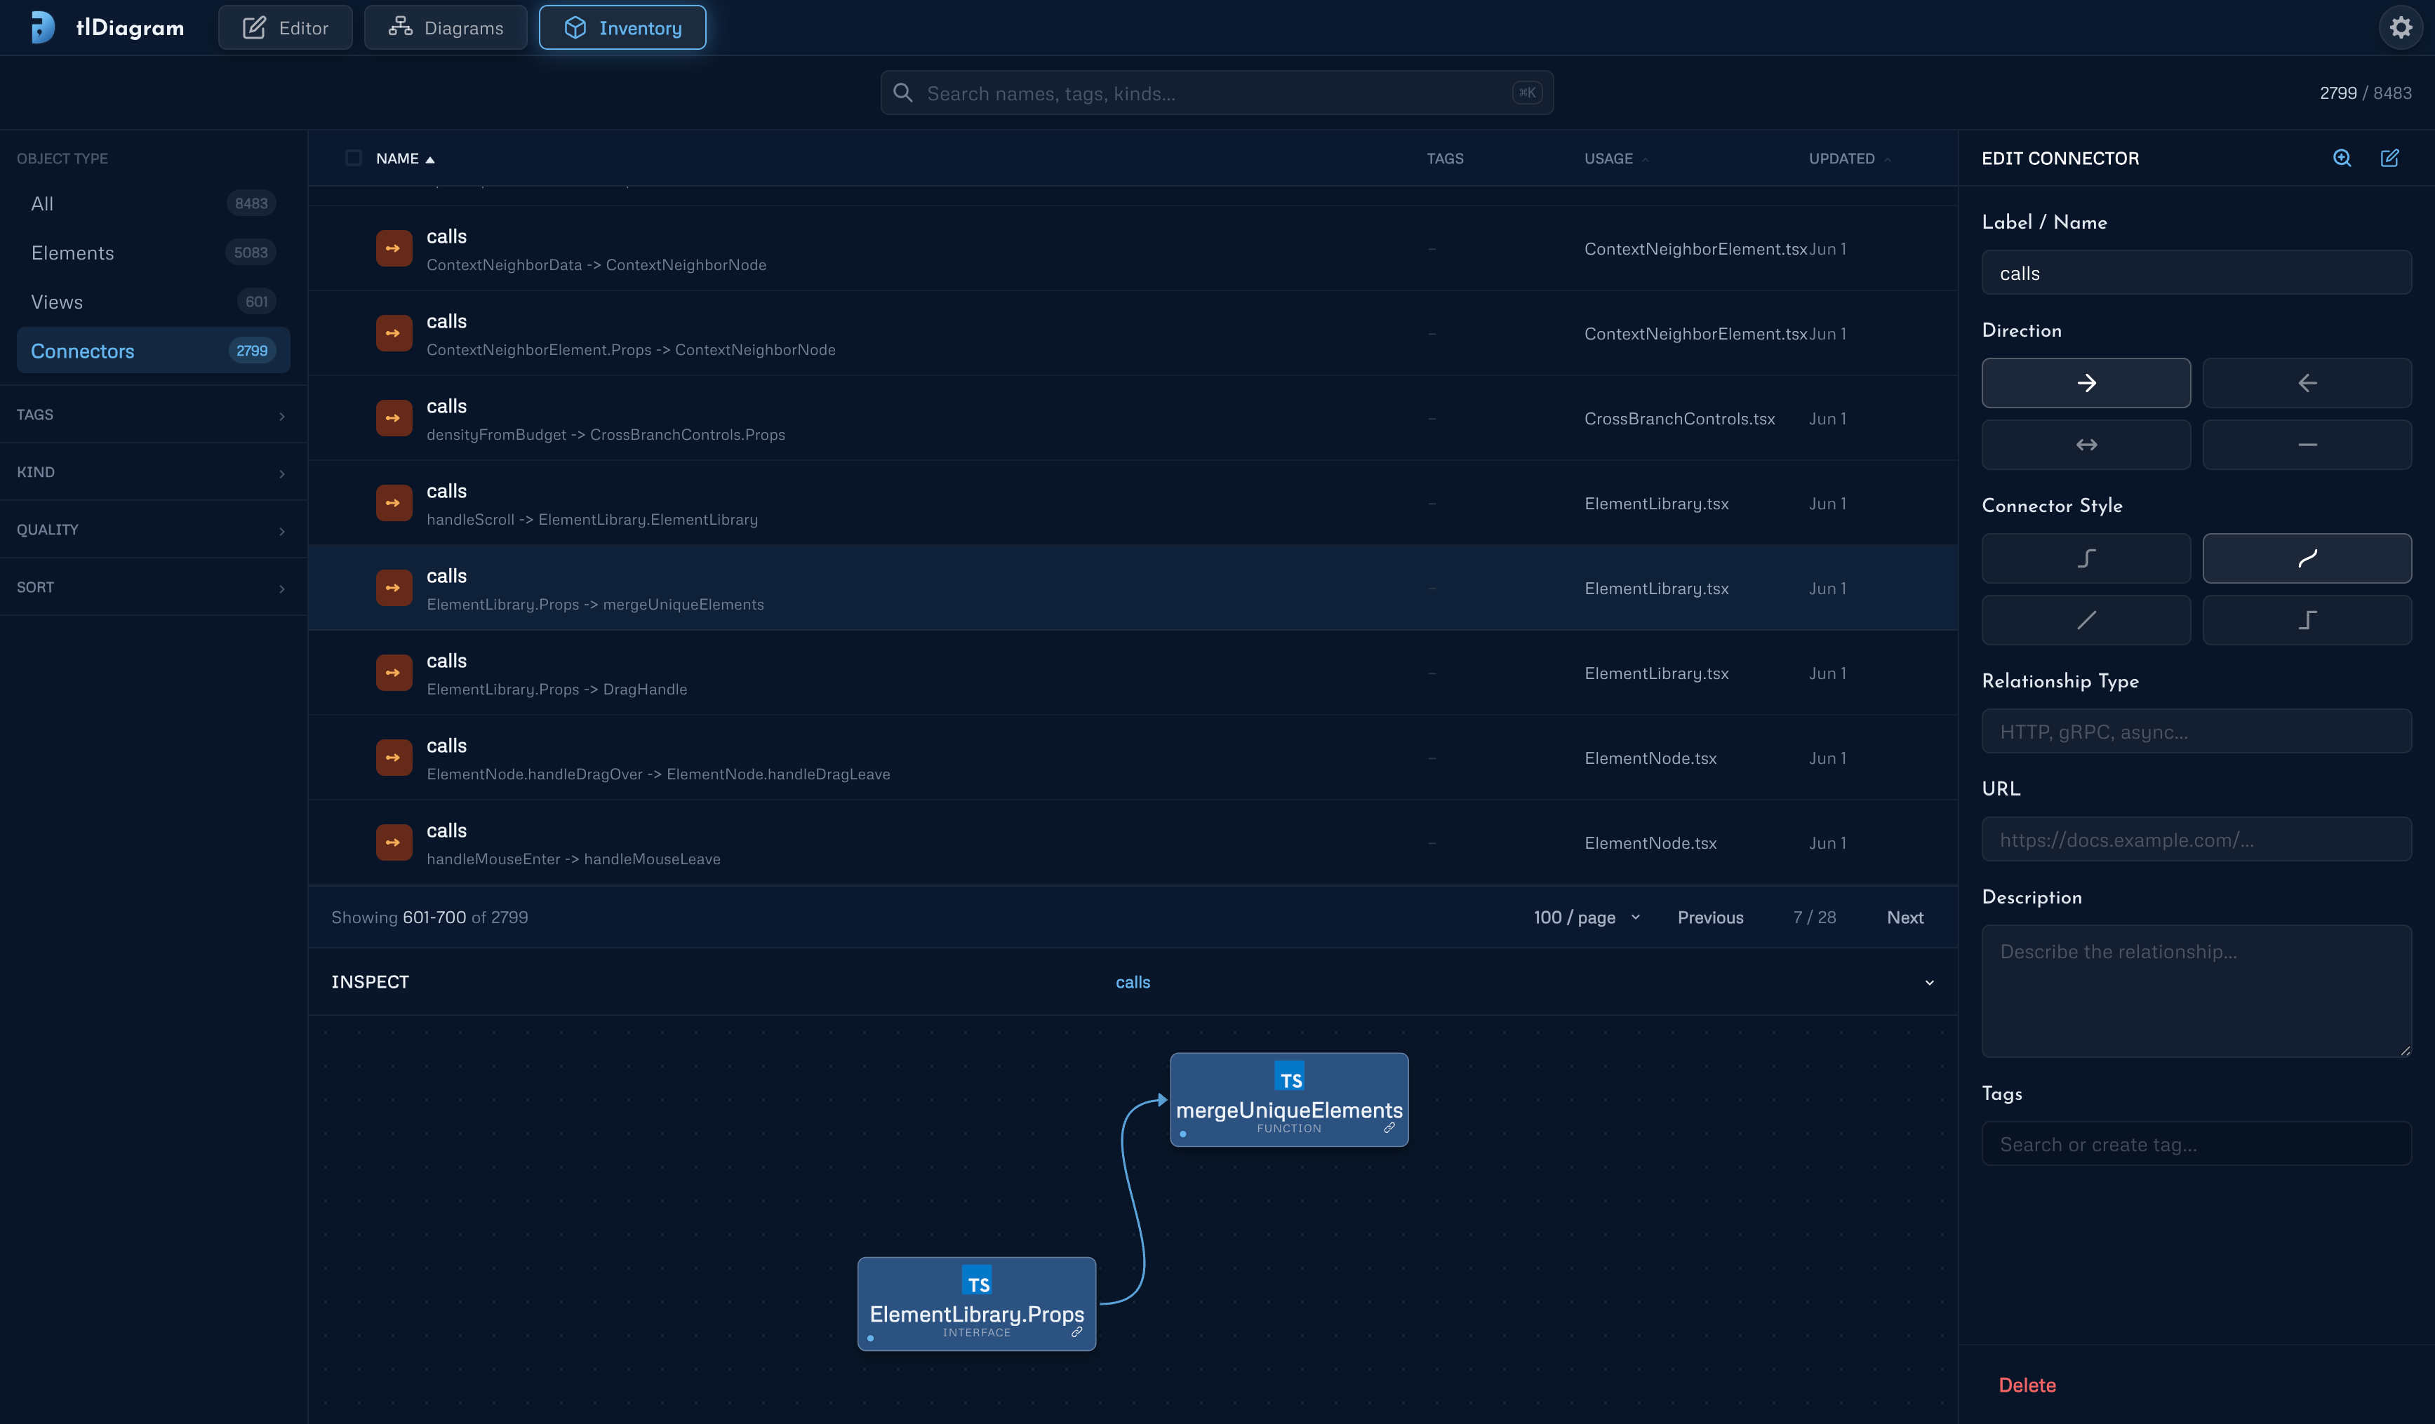The image size is (2435, 1424).
Task: Select row handleScroll -> ElementLibrary.ElementLibrary
Action: coord(1133,504)
